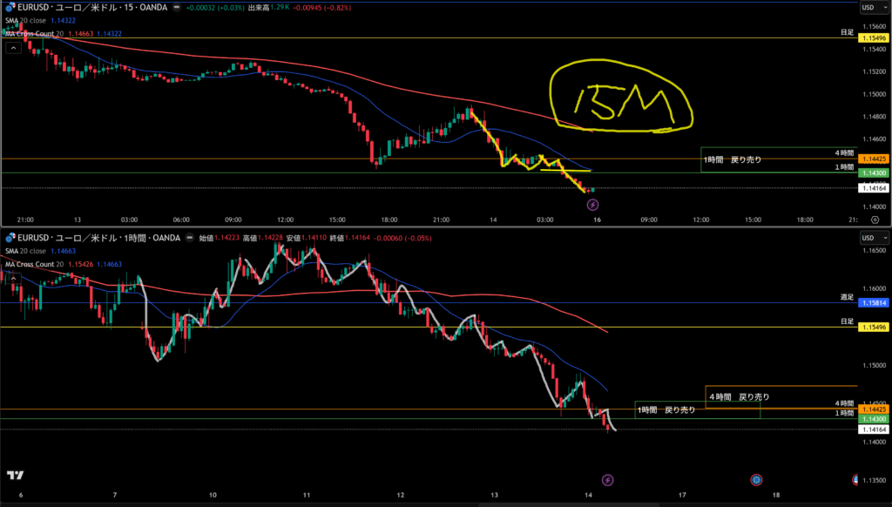Viewport: 892px width, 507px height.
Task: Click the TradingView logo in bottom-left corner
Action: (x=15, y=475)
